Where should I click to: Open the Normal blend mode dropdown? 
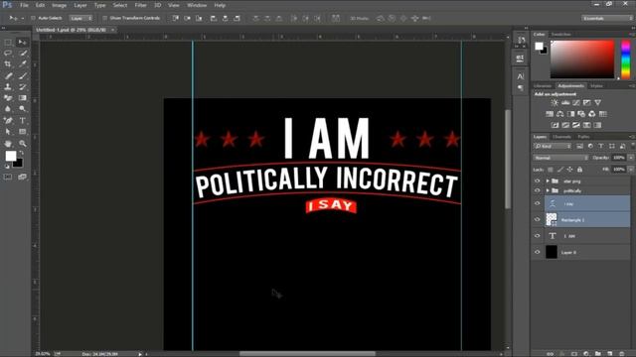click(560, 158)
